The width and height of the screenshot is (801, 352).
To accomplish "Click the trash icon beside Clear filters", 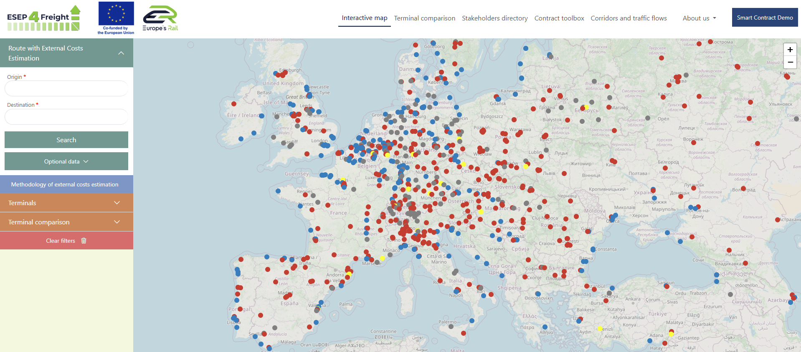I will click(84, 241).
